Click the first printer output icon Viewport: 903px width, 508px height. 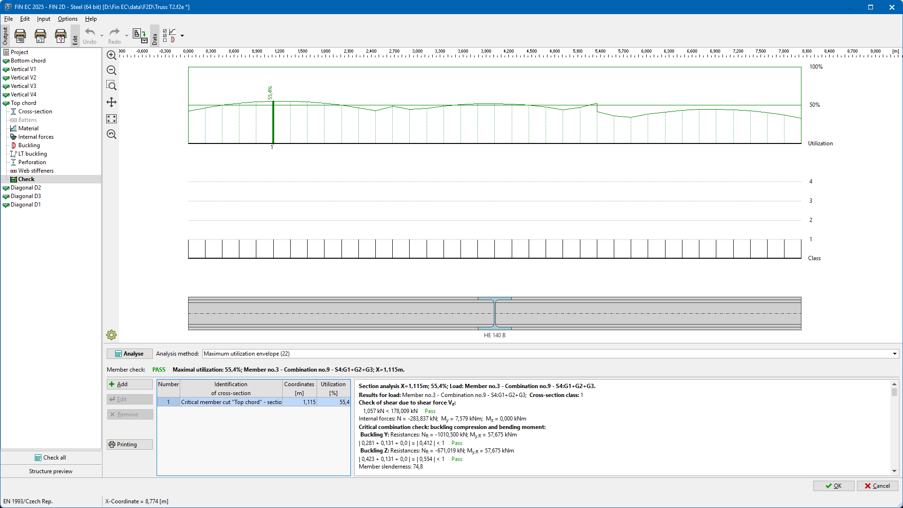pyautogui.click(x=20, y=36)
